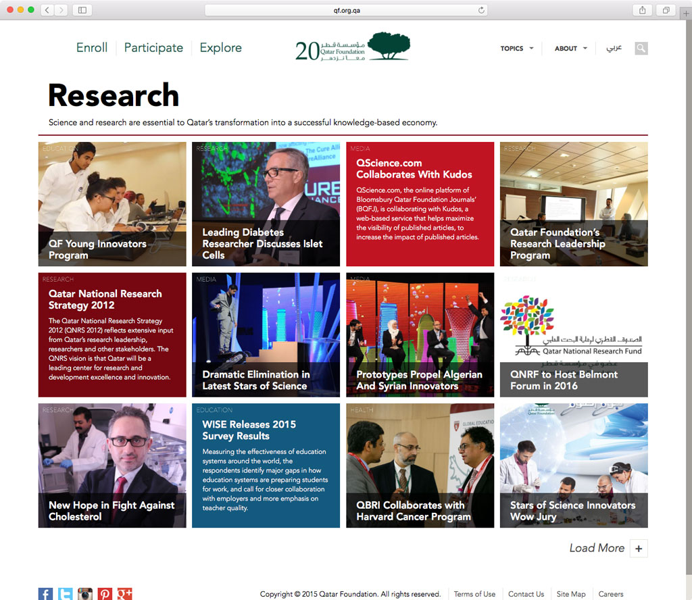Expand the ABOUT dropdown menu
Screen dimensions: 692x600
pos(571,48)
